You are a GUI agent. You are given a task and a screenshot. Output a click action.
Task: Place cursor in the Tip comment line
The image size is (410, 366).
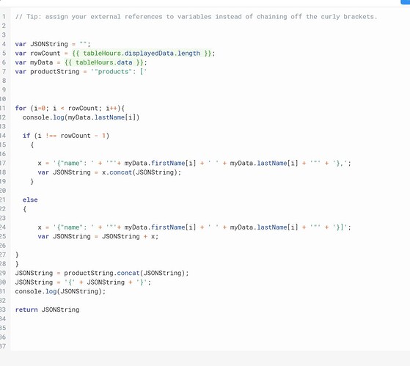click(196, 17)
